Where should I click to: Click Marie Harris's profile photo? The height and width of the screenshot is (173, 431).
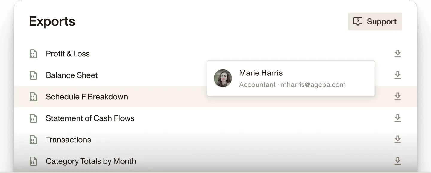tap(223, 78)
